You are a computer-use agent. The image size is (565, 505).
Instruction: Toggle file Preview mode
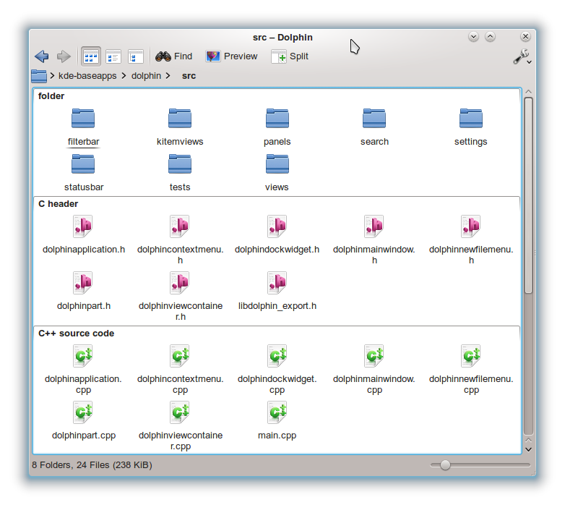[231, 56]
